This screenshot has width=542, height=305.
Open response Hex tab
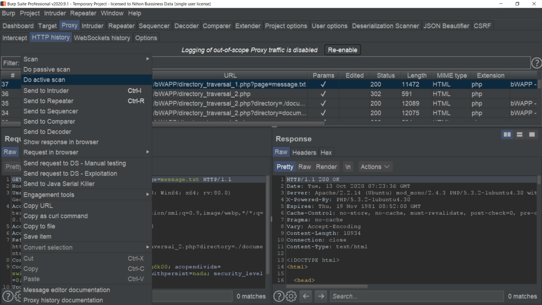pyautogui.click(x=326, y=152)
